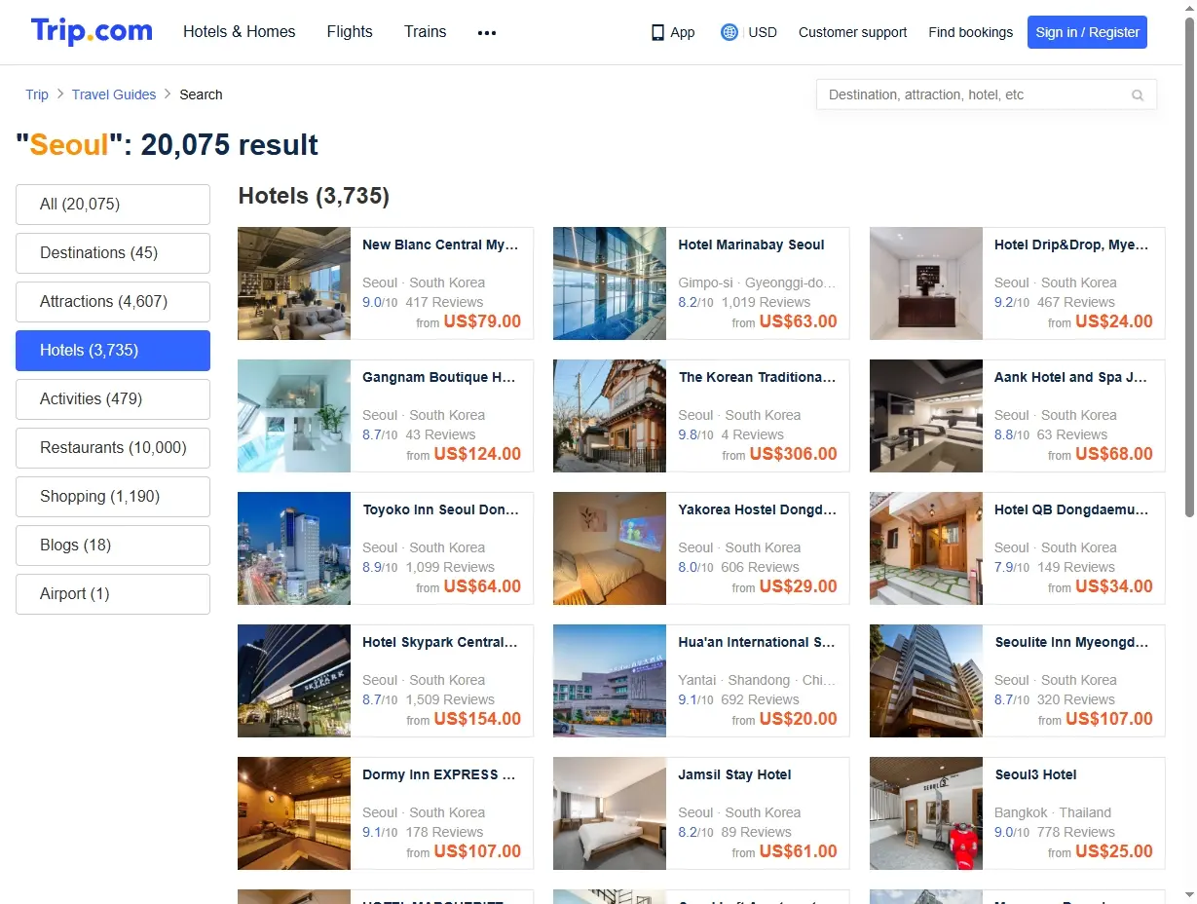Viewport: 1197px width, 904px height.
Task: Click Hotel Skypark Central title
Action: 440,643
